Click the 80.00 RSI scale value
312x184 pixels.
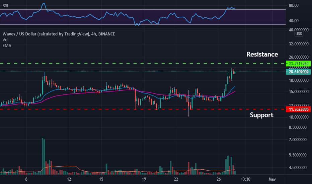pos(294,5)
